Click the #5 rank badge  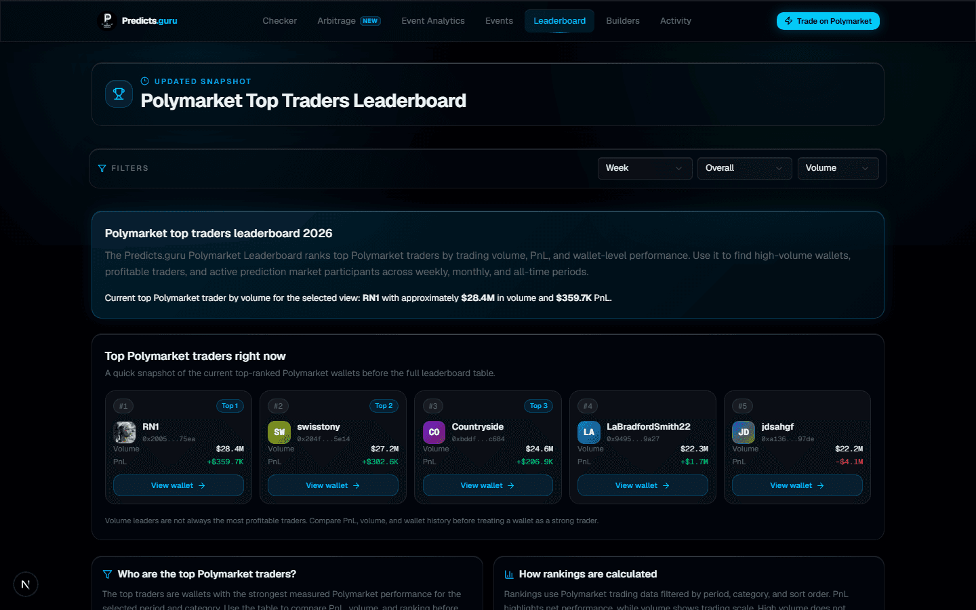pyautogui.click(x=742, y=406)
